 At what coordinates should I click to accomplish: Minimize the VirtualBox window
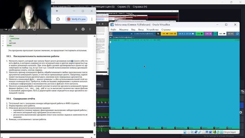[217, 25]
